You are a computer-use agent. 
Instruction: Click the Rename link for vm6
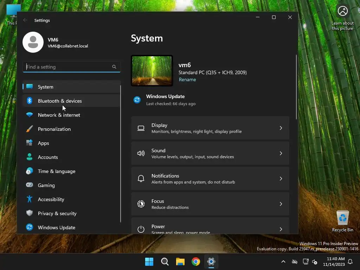click(187, 79)
